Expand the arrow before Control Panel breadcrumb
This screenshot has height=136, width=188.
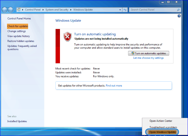[23, 10]
